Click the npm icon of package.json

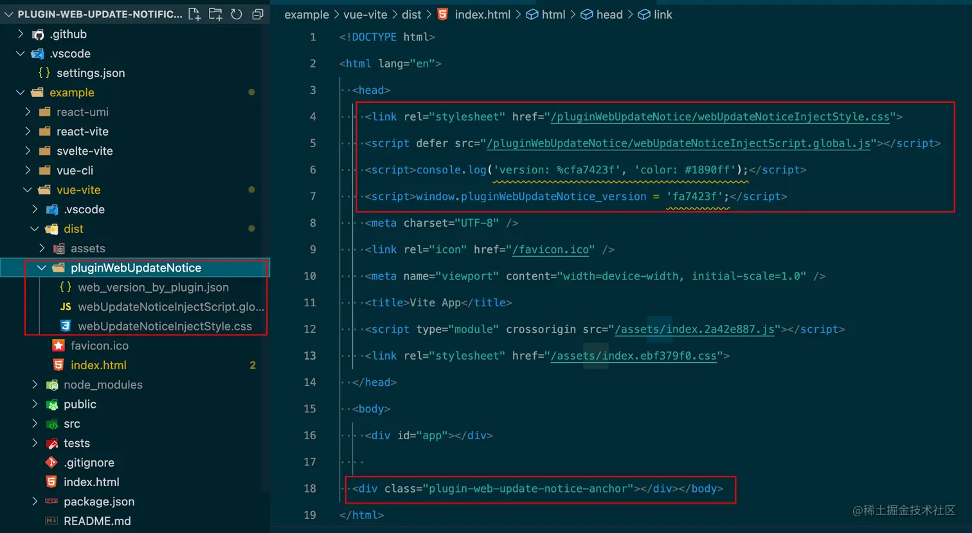(51, 502)
